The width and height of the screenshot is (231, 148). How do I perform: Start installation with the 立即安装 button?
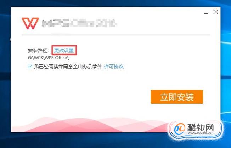[177, 97]
